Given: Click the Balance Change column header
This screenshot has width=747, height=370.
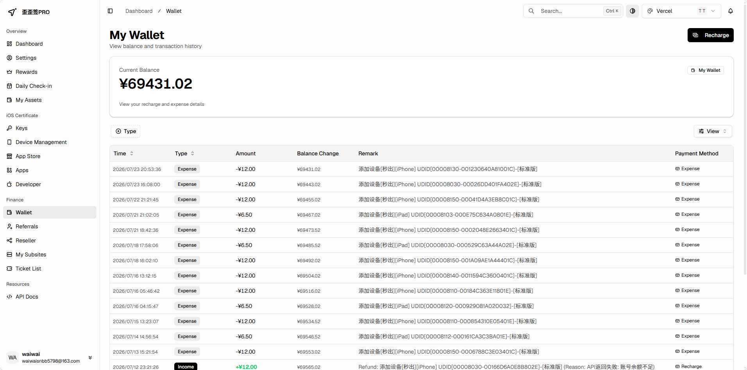Looking at the screenshot, I should click(318, 153).
